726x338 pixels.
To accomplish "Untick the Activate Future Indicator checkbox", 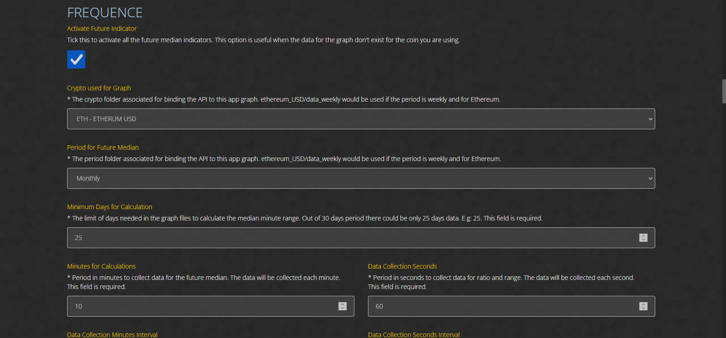I will tap(76, 59).
